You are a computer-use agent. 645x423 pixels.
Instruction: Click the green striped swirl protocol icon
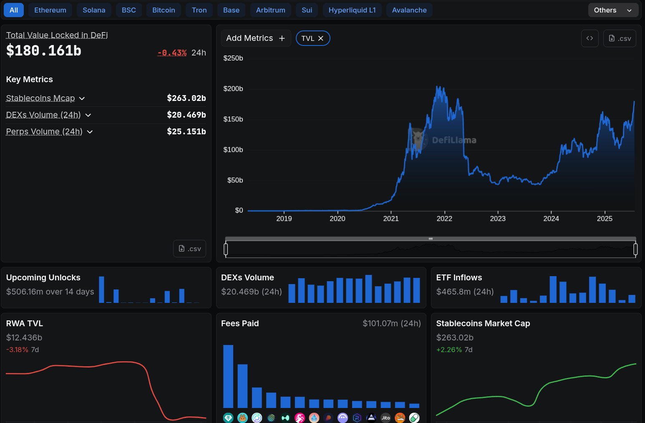271,418
